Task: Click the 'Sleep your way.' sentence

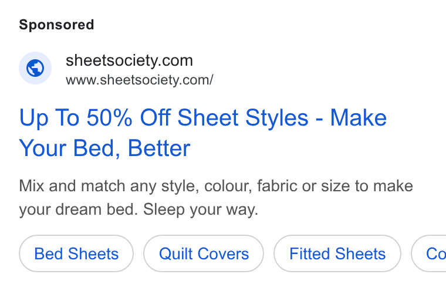Action: click(201, 210)
